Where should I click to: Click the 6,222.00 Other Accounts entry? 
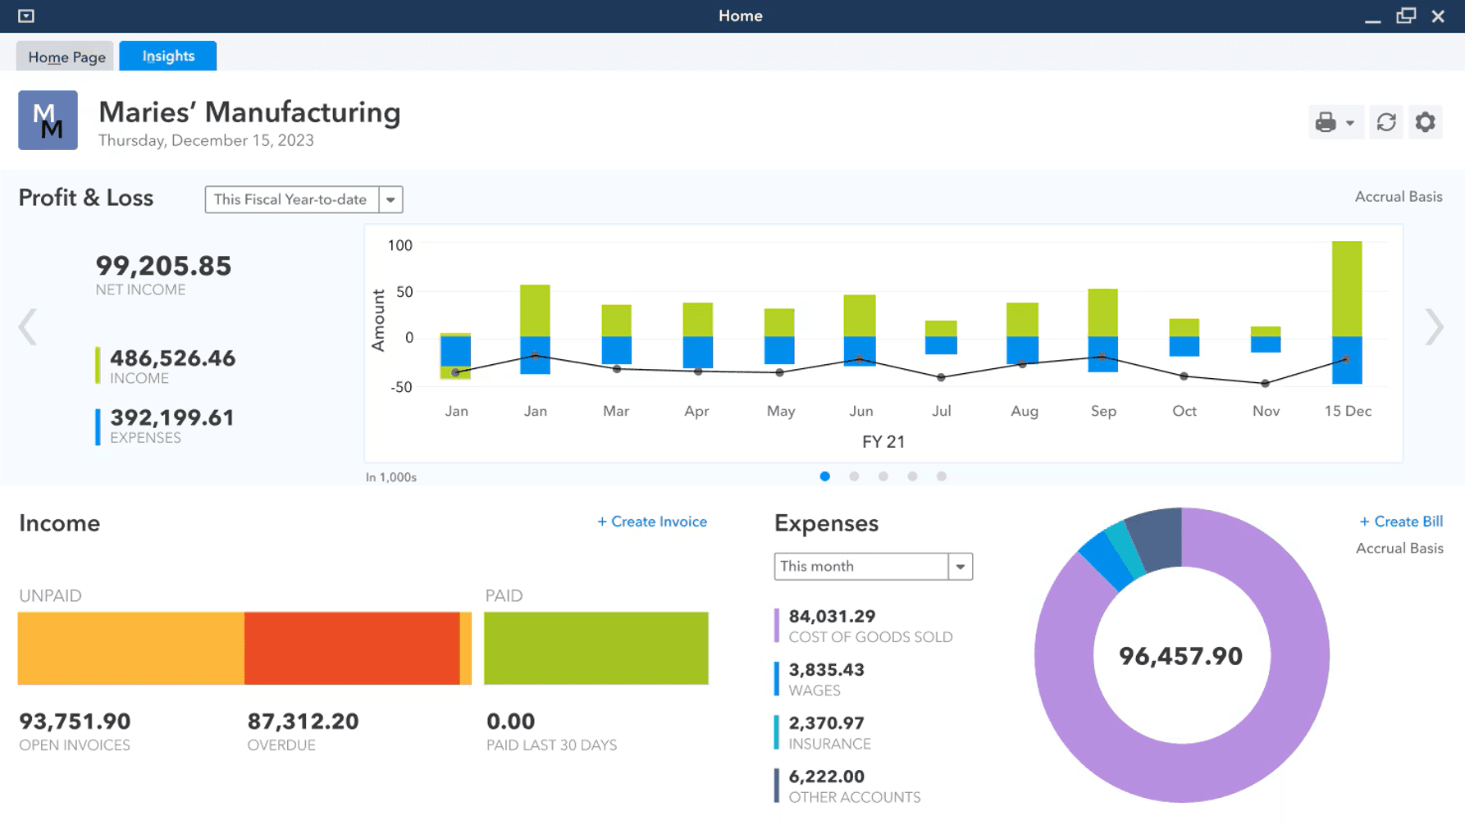pos(847,786)
